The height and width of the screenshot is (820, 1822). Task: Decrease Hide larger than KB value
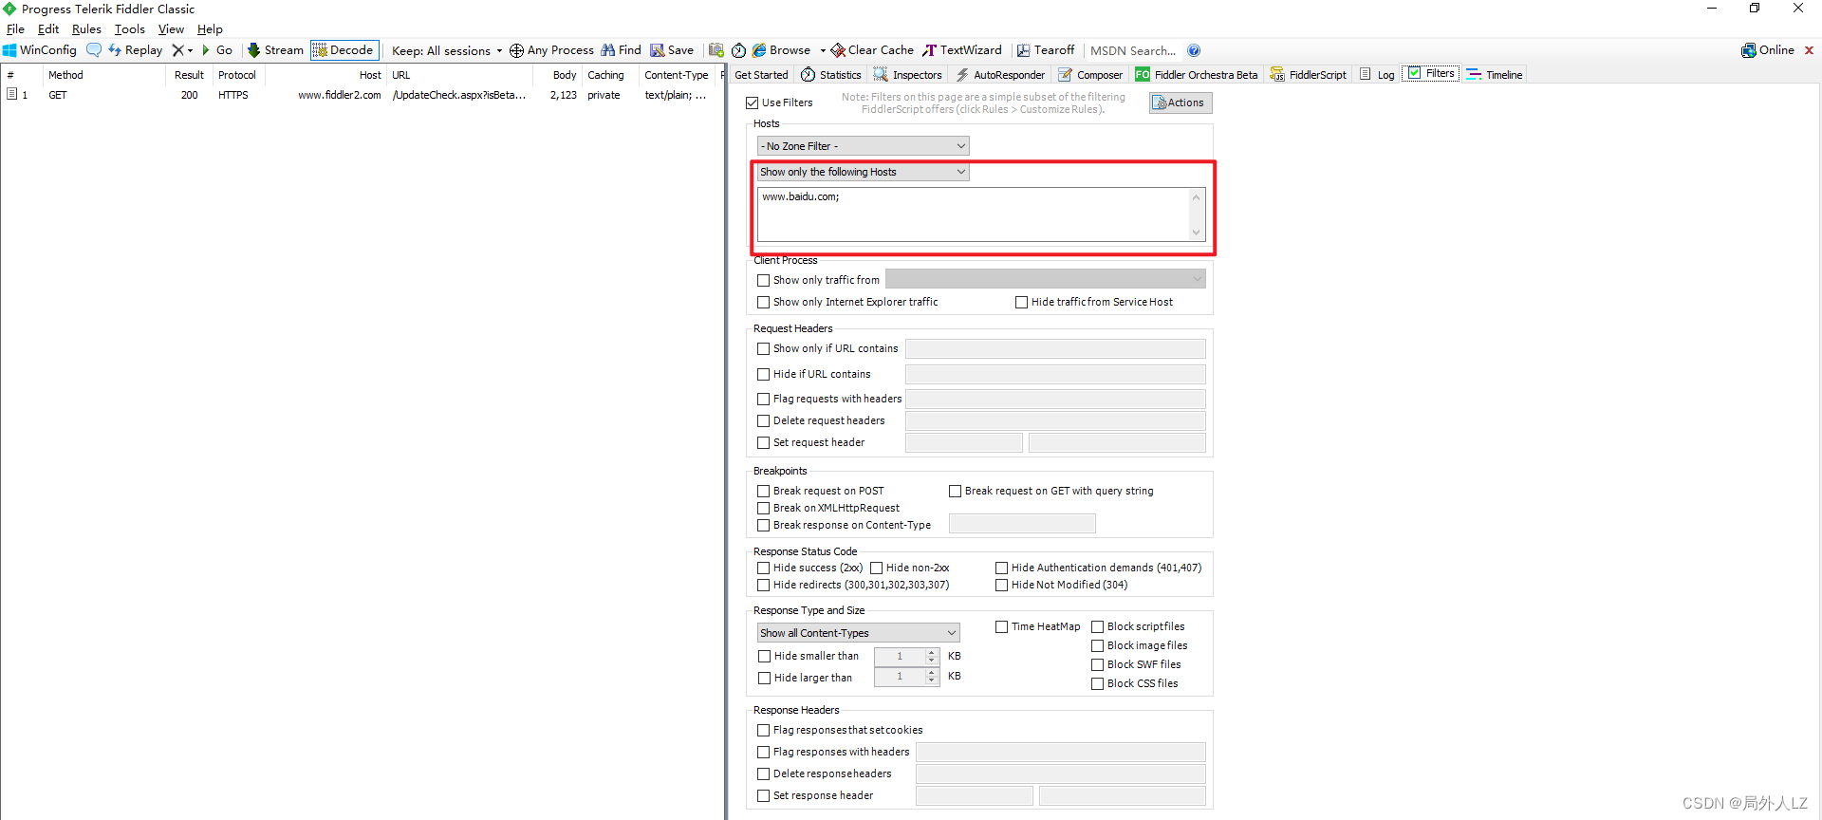[x=931, y=680]
